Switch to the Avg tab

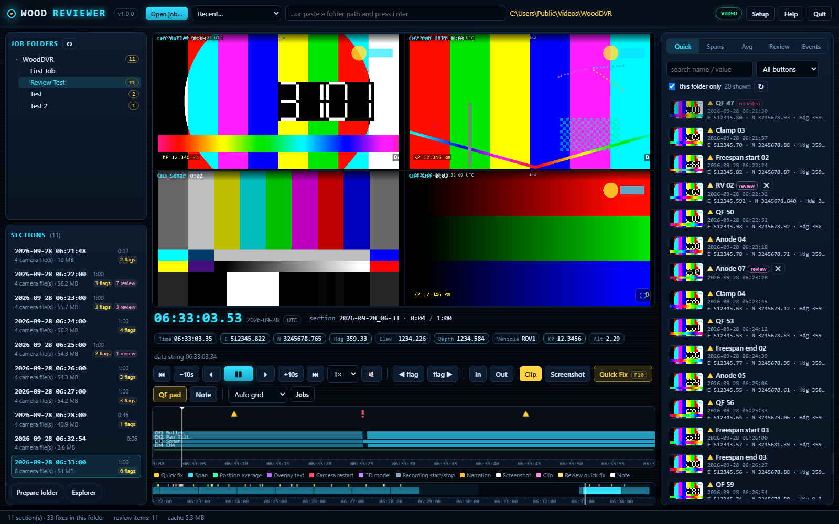(x=747, y=47)
